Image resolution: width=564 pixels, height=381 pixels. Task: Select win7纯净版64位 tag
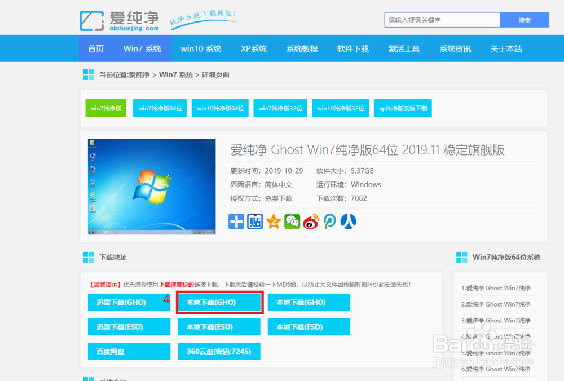tap(160, 108)
